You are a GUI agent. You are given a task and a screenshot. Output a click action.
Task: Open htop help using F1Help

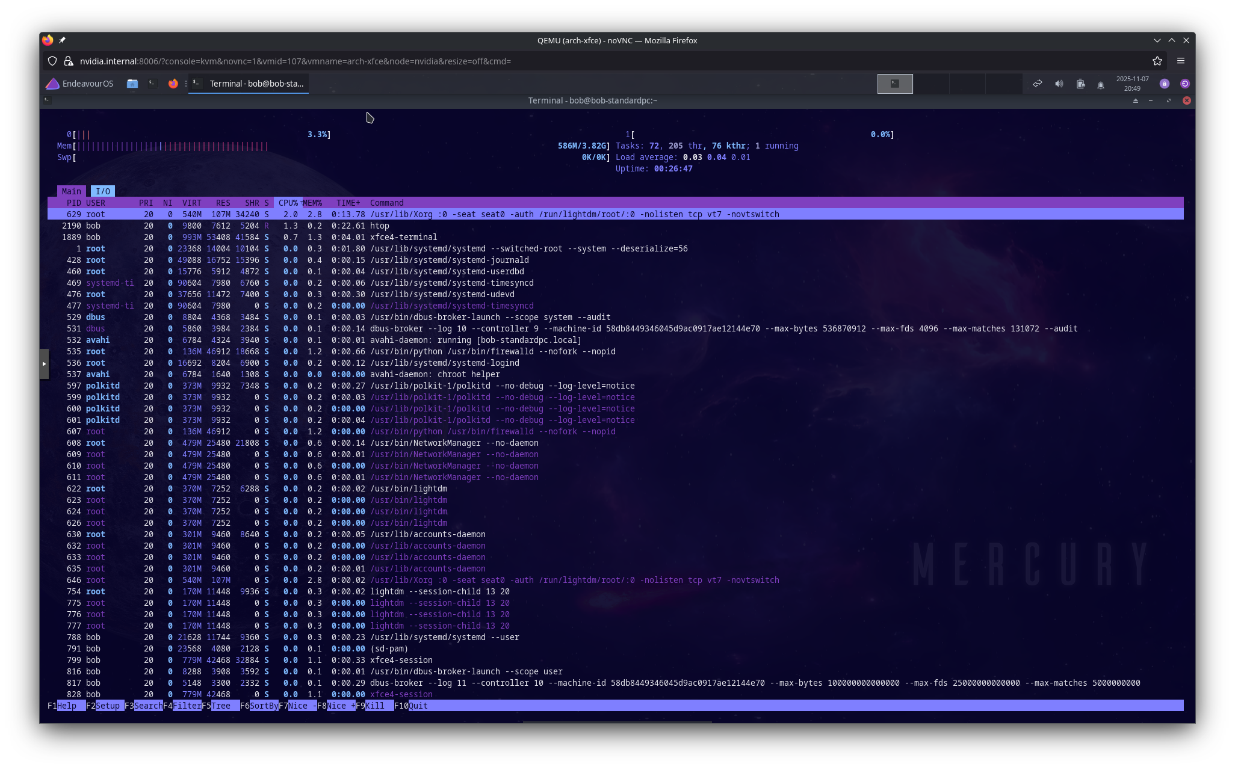point(66,705)
